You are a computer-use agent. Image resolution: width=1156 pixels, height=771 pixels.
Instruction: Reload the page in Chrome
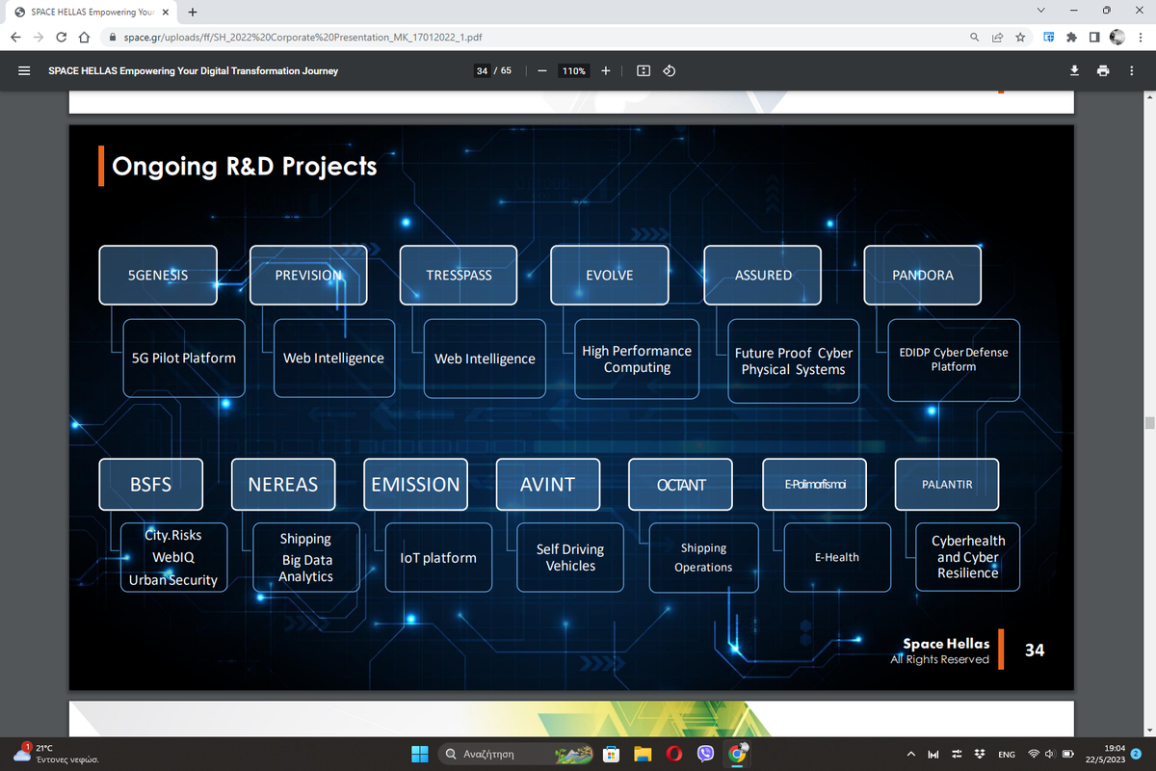click(61, 38)
